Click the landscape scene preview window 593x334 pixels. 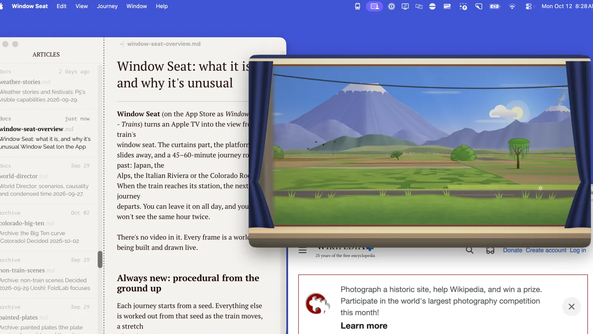(x=420, y=151)
